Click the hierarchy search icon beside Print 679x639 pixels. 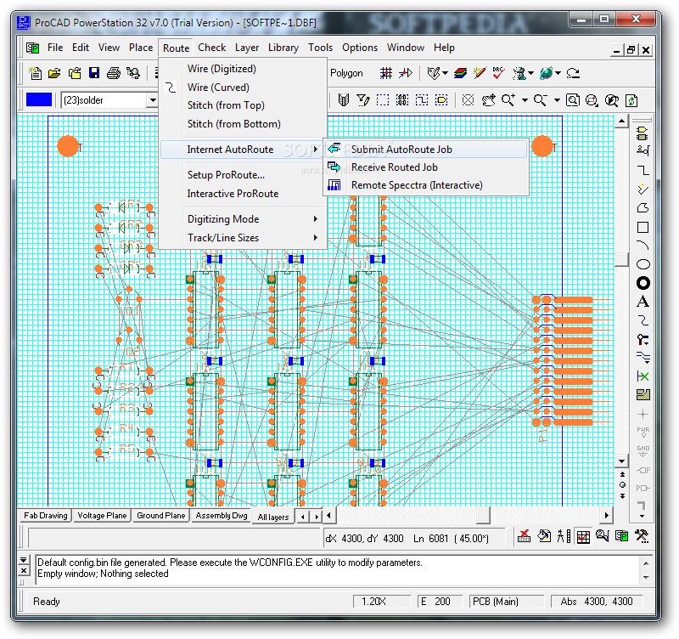133,73
